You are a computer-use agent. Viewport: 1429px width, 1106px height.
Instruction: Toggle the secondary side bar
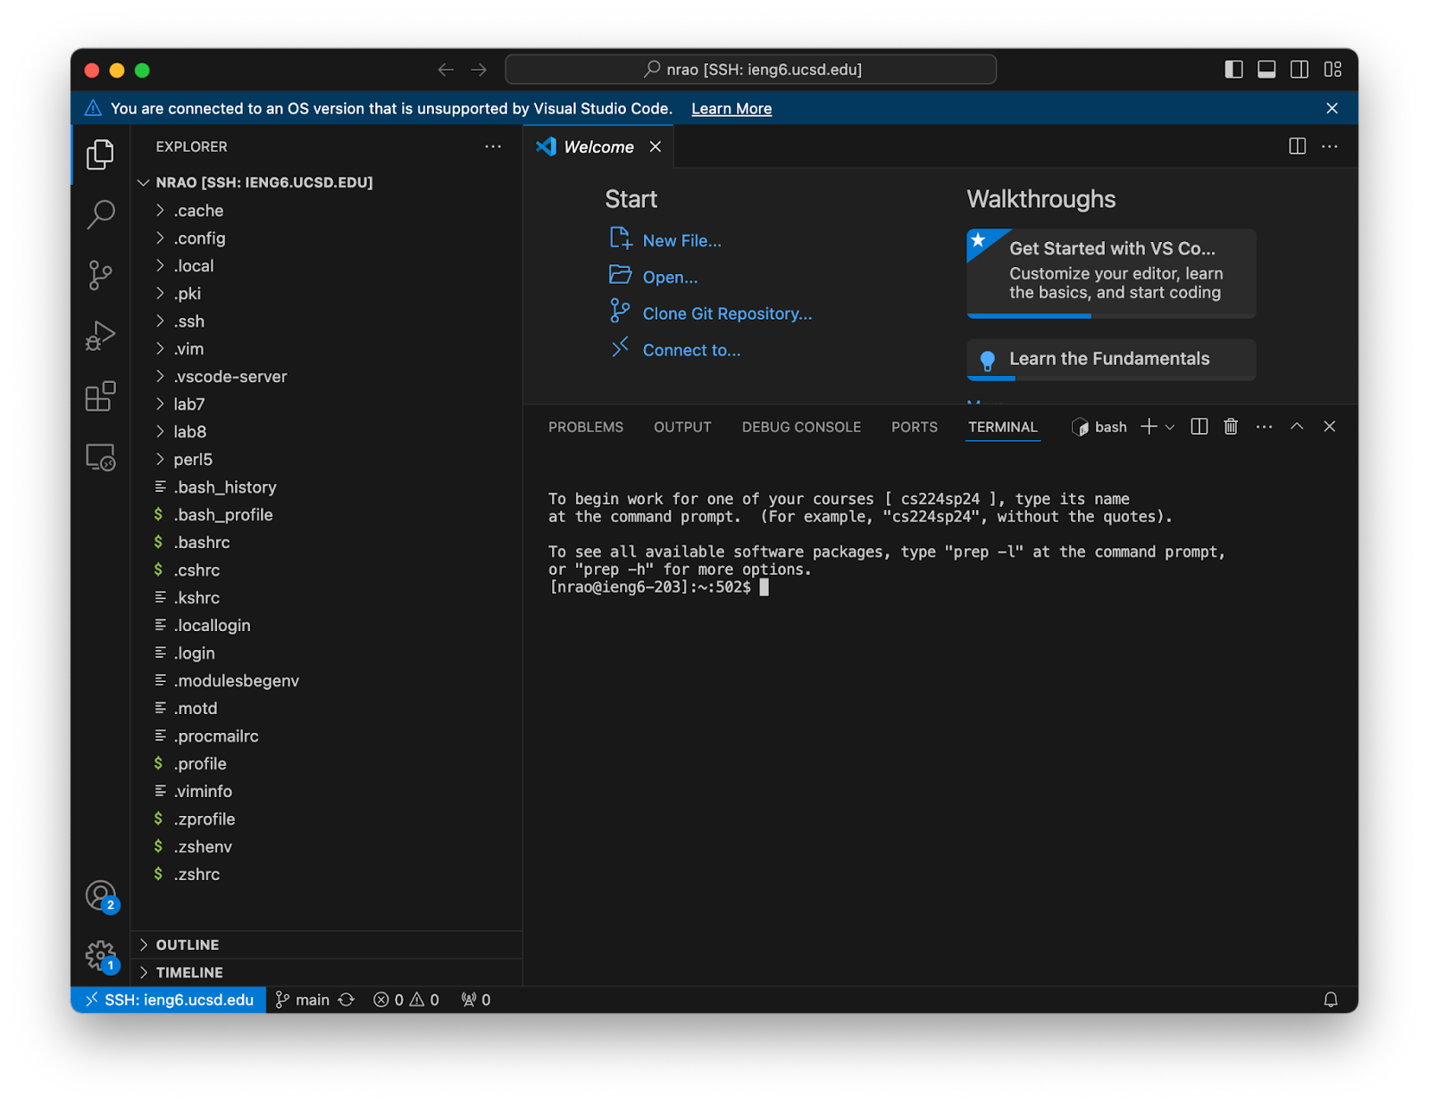click(1299, 70)
